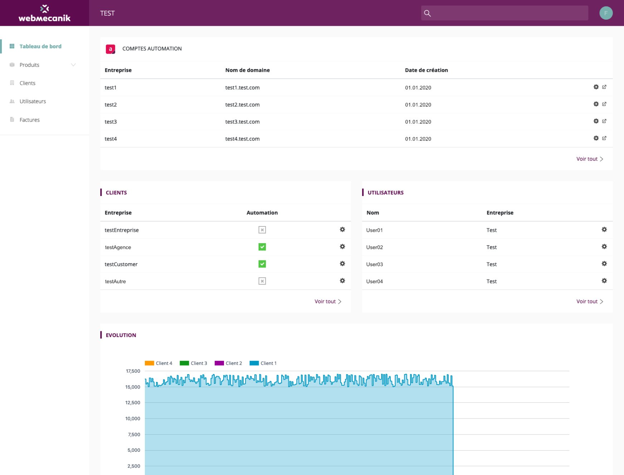This screenshot has height=475, width=624.
Task: Open settings gear for User04
Action: tap(604, 281)
